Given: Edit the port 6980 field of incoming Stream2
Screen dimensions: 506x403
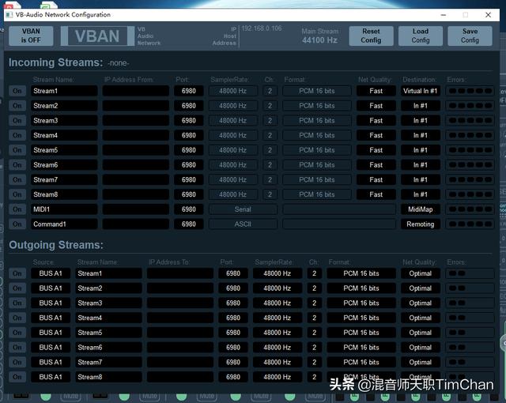Looking at the screenshot, I should tap(188, 106).
